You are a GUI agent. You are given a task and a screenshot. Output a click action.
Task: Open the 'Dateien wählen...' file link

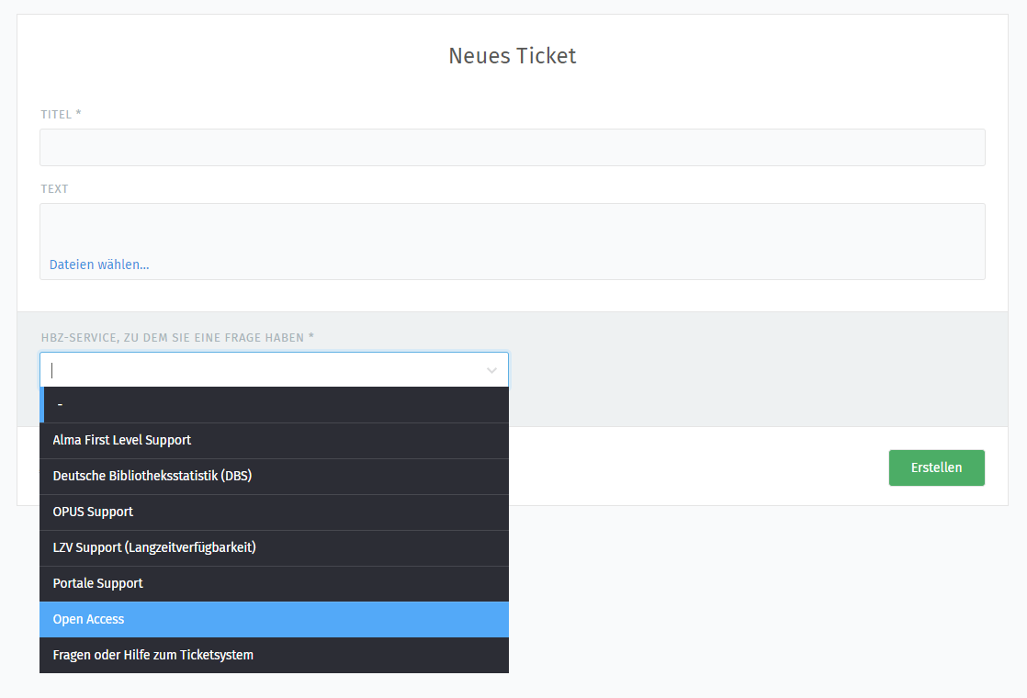[x=99, y=265]
